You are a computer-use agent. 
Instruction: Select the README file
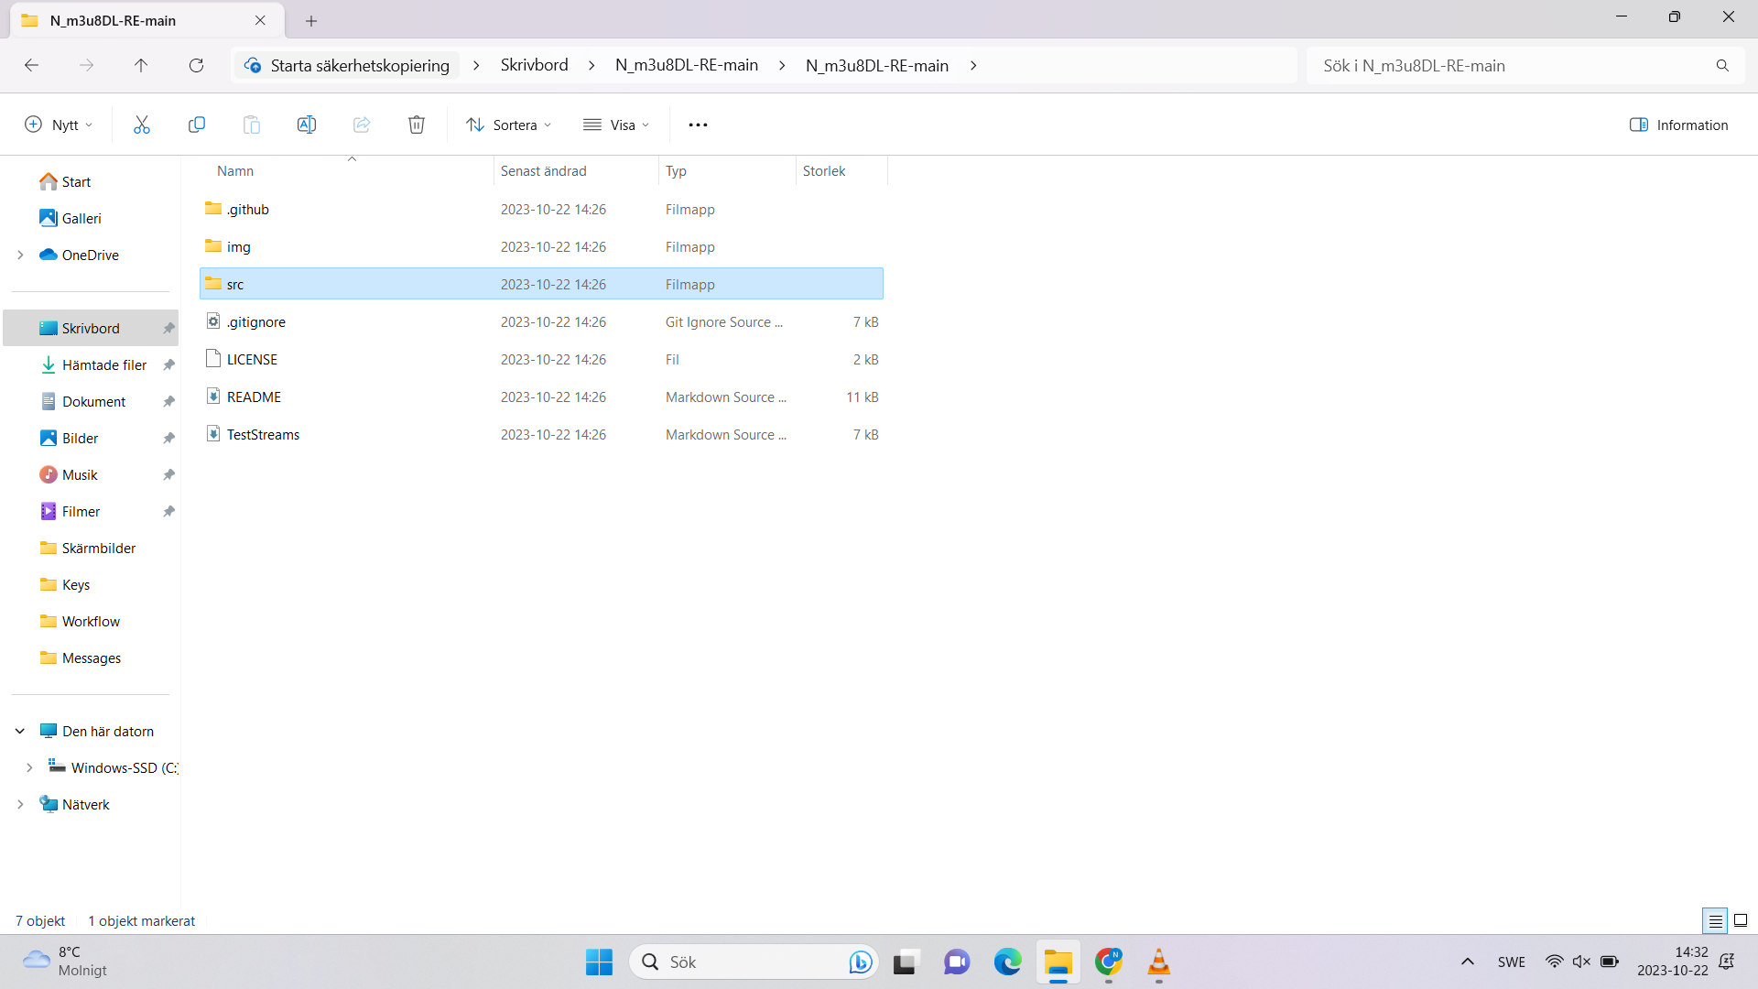click(255, 397)
